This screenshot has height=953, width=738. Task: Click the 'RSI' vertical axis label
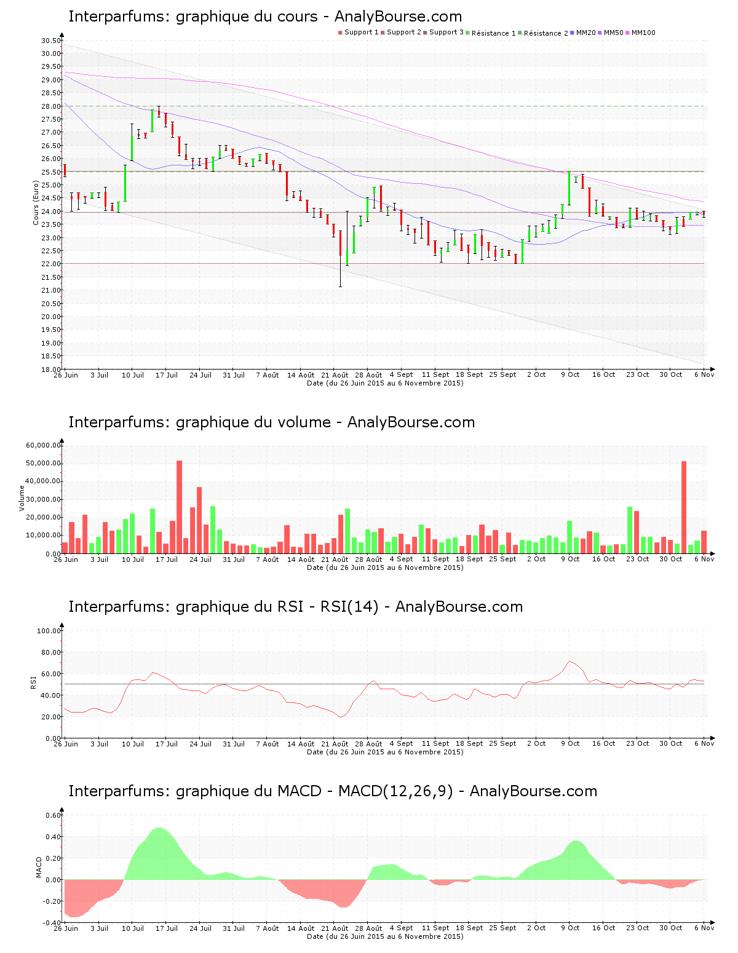coord(34,682)
